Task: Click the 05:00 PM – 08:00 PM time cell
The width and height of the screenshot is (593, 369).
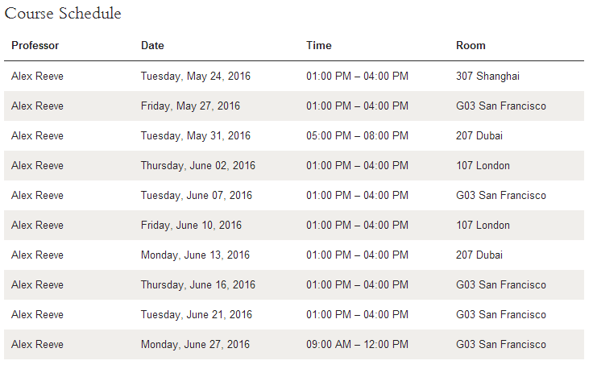Action: point(358,135)
